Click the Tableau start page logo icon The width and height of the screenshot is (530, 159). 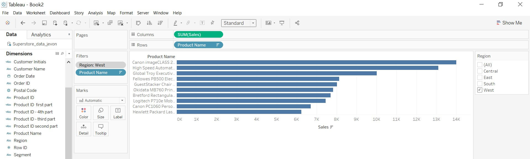[8, 23]
